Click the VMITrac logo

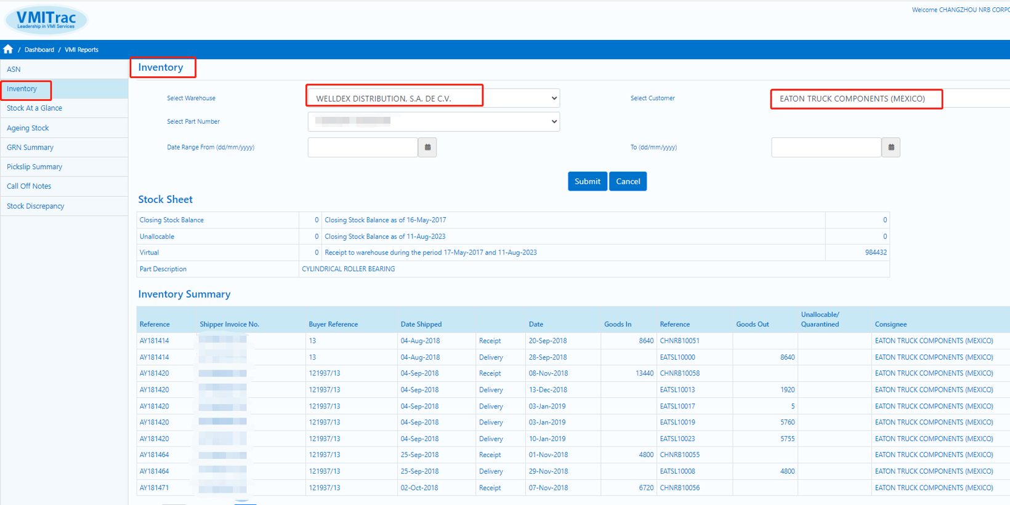tap(46, 20)
